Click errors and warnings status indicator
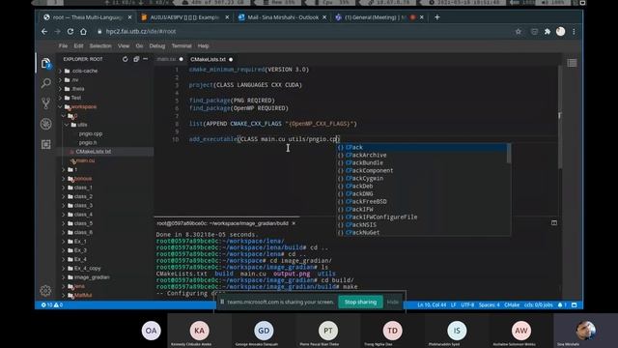 pos(52,305)
